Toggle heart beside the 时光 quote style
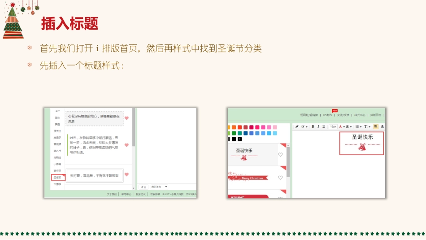The width and height of the screenshot is (426, 240). pos(126,145)
